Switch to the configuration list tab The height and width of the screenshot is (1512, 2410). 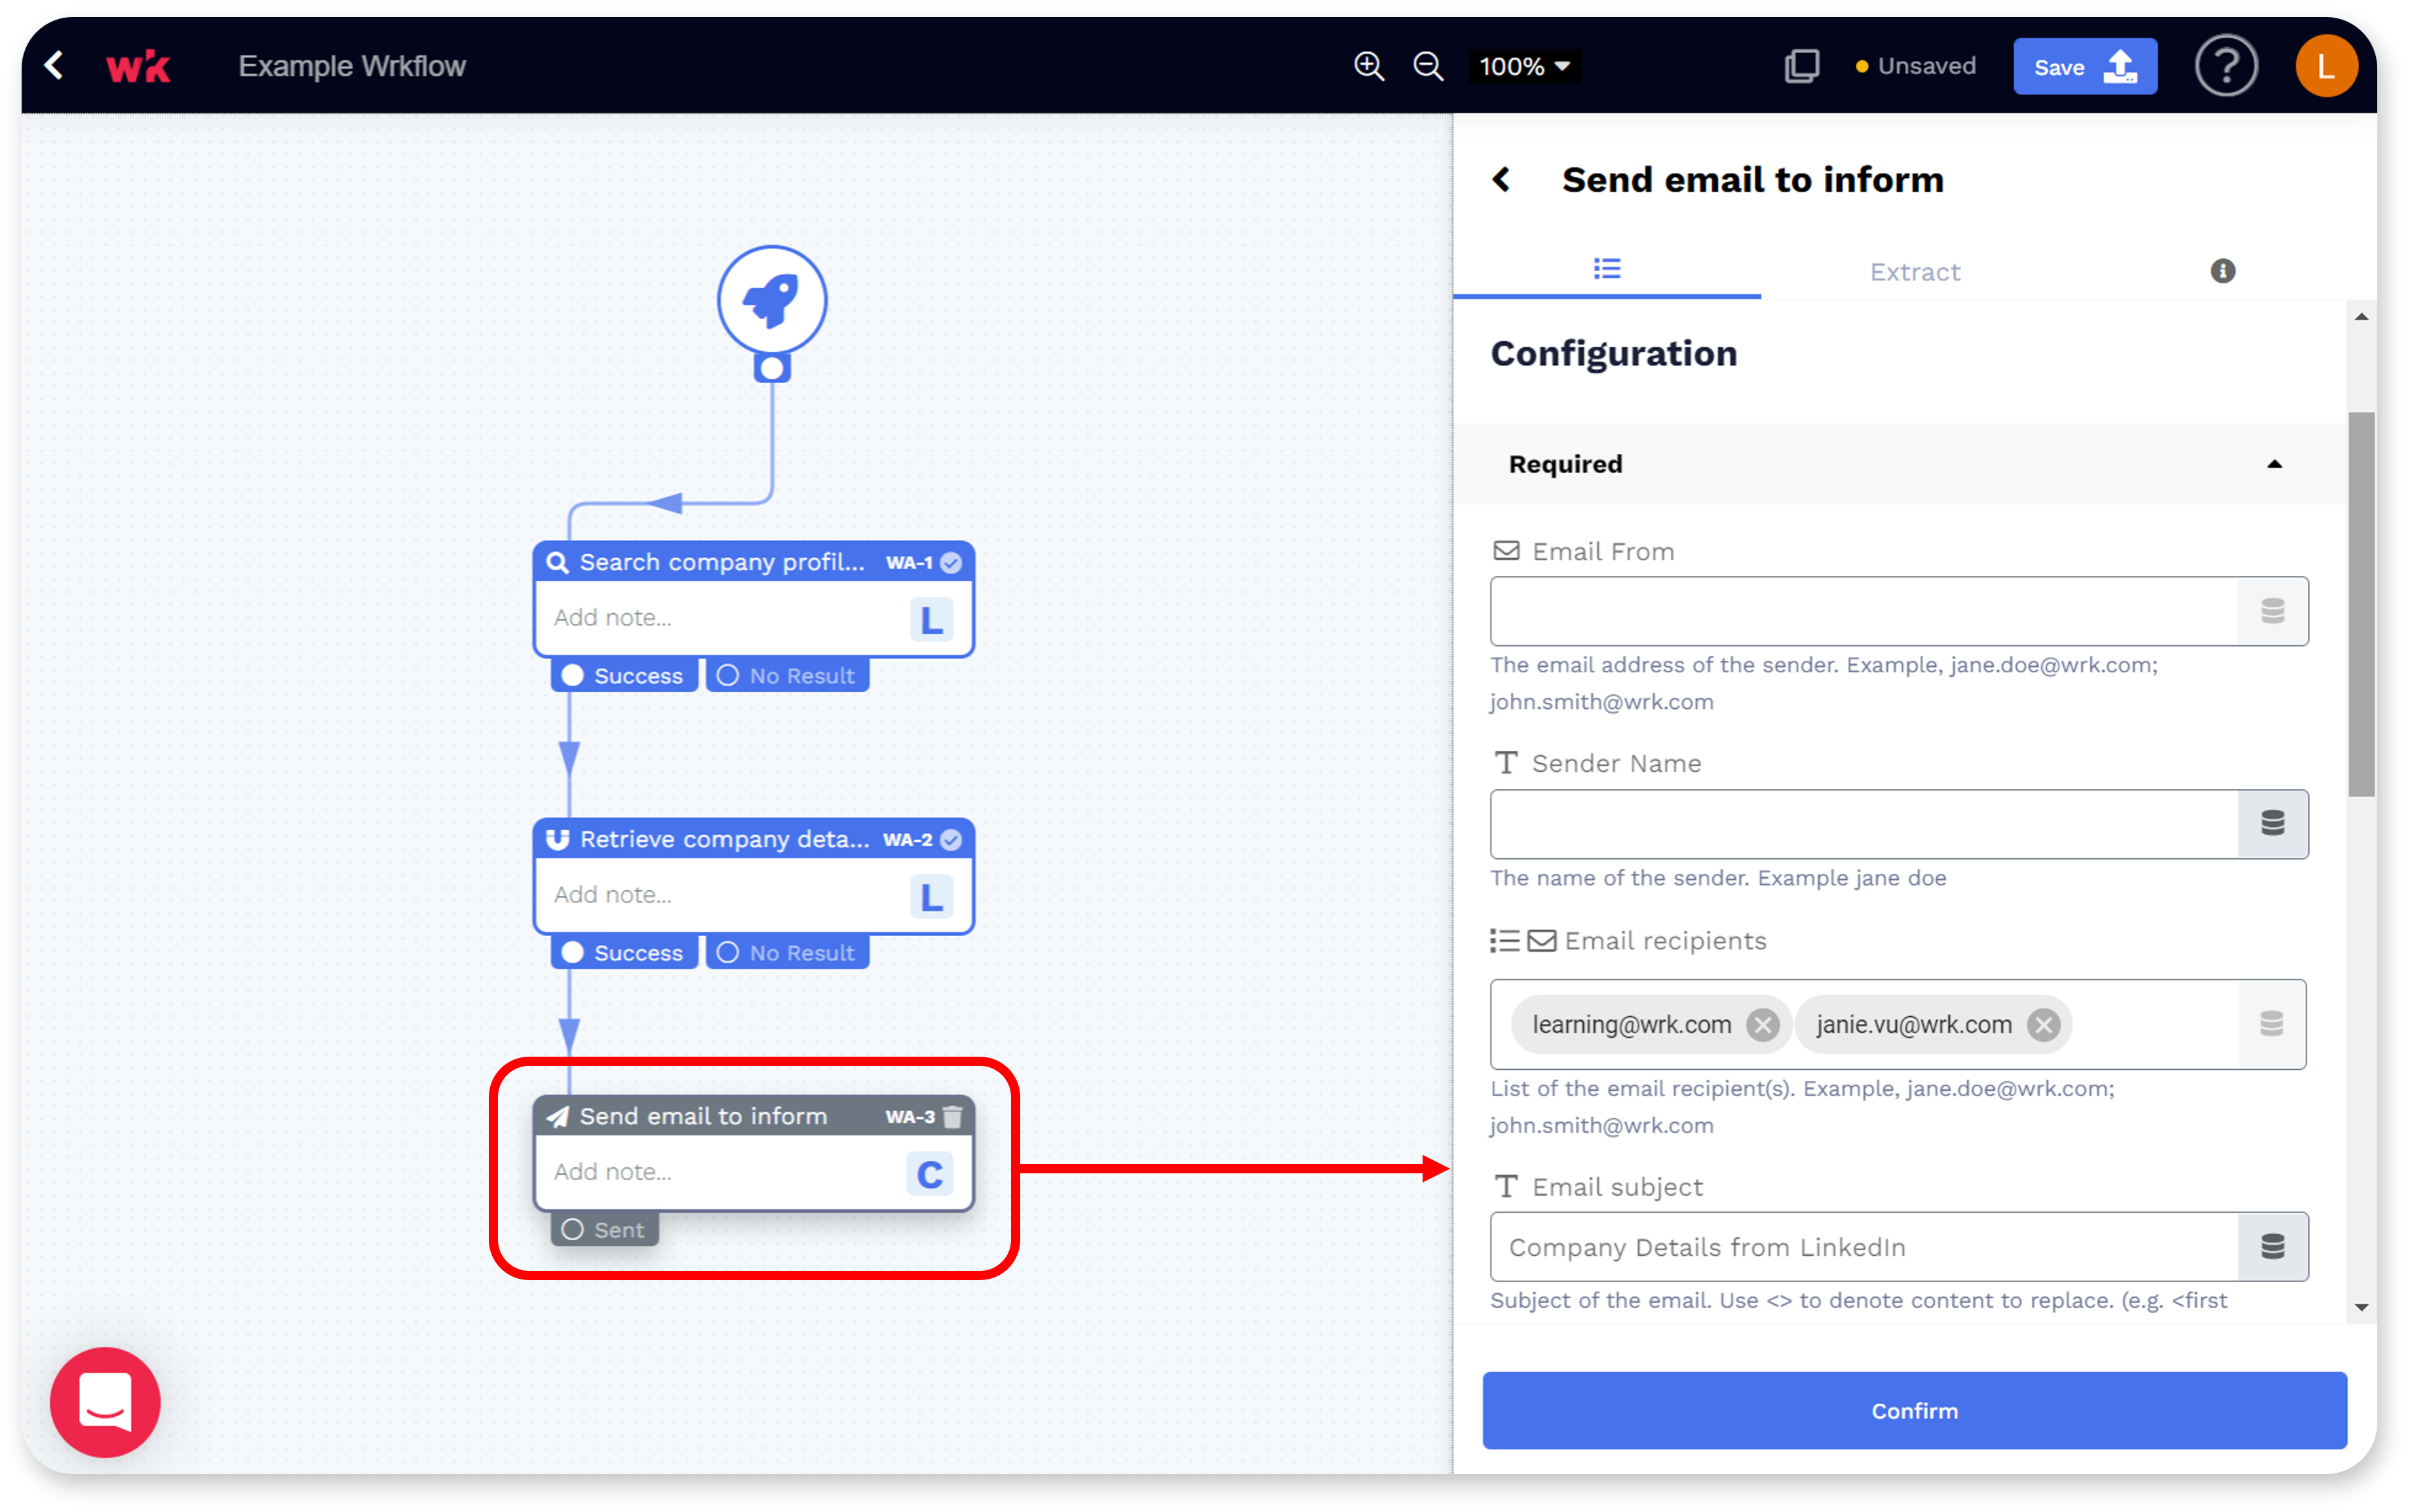tap(1606, 269)
